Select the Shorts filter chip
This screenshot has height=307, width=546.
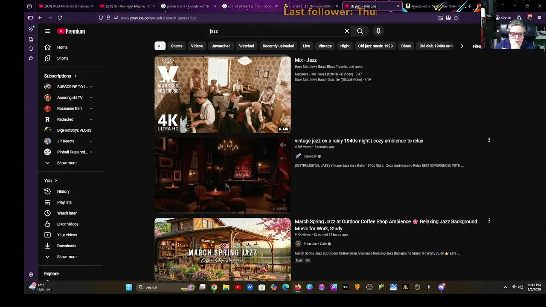point(177,46)
